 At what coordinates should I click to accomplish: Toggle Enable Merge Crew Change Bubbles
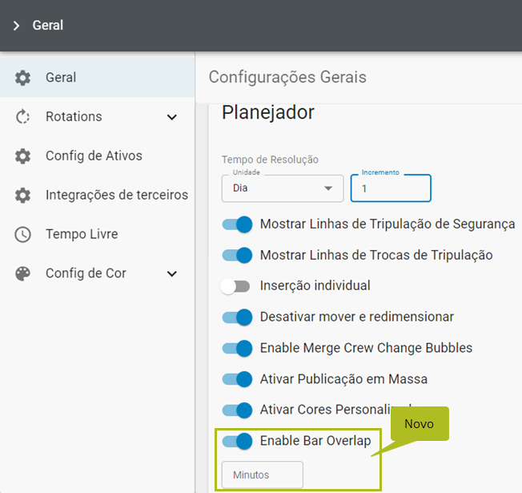click(237, 349)
